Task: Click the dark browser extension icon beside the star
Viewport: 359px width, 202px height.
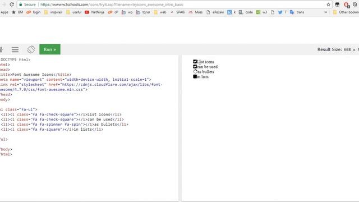Action: pos(337,4)
